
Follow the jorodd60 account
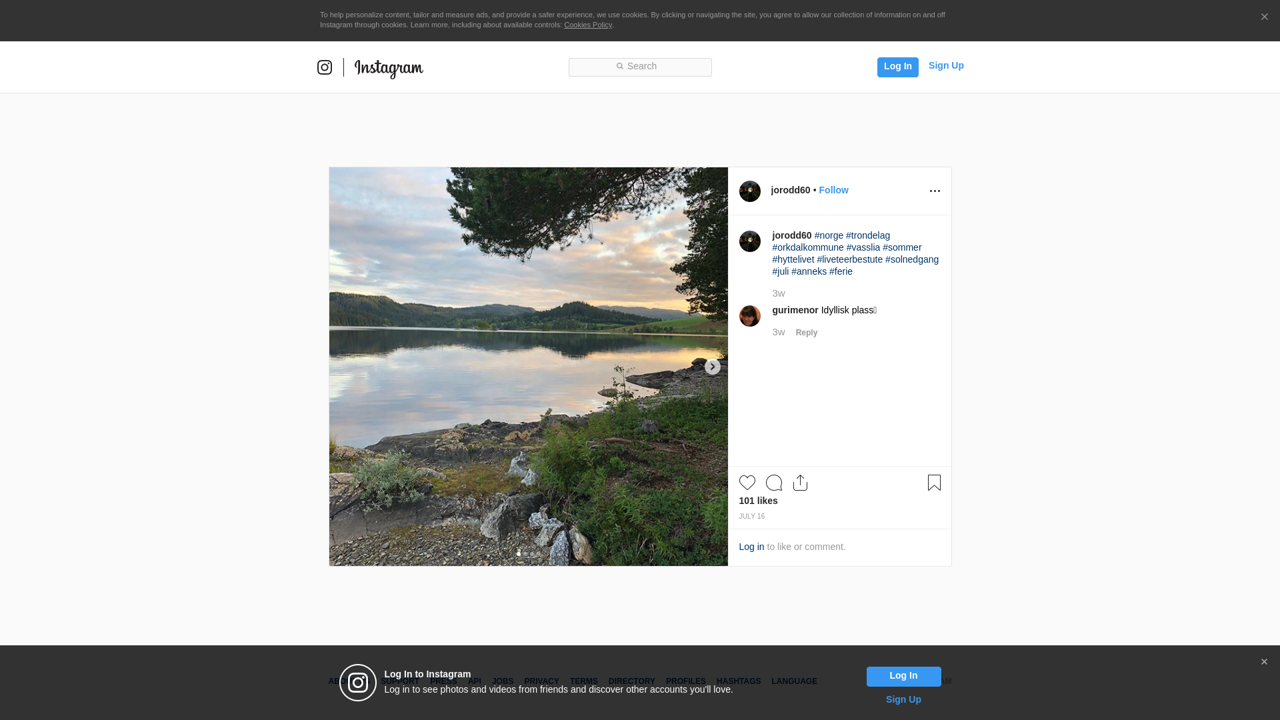[x=833, y=190]
